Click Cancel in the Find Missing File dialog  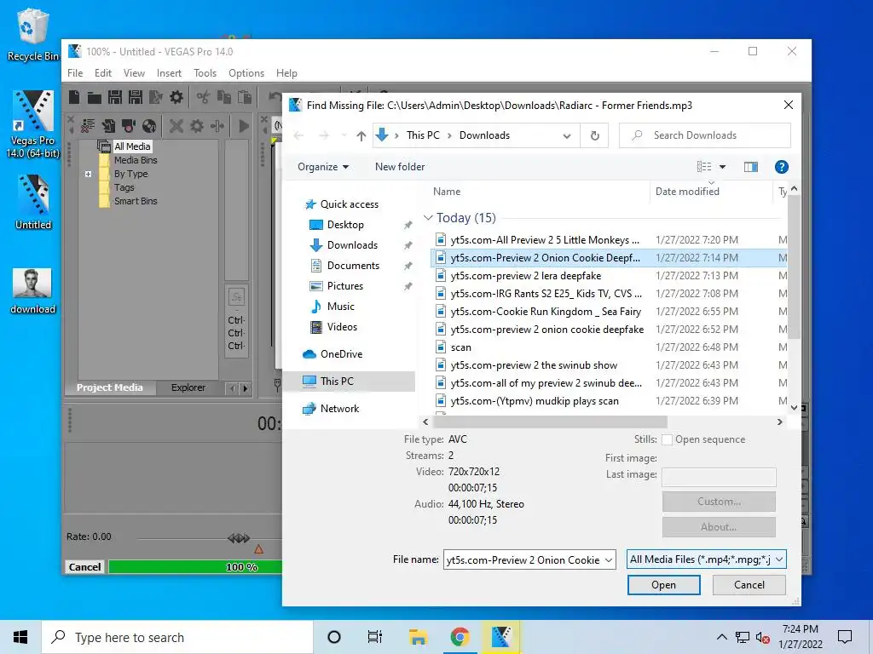click(749, 585)
